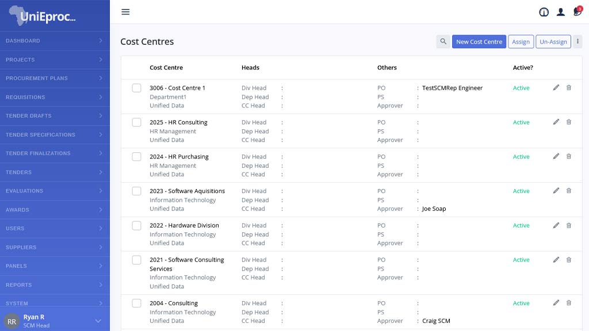This screenshot has height=331, width=589.
Task: Open notifications with red badge
Action: 577,12
